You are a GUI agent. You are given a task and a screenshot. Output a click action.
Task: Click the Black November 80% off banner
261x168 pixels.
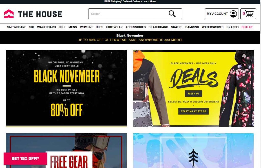pos(67,88)
